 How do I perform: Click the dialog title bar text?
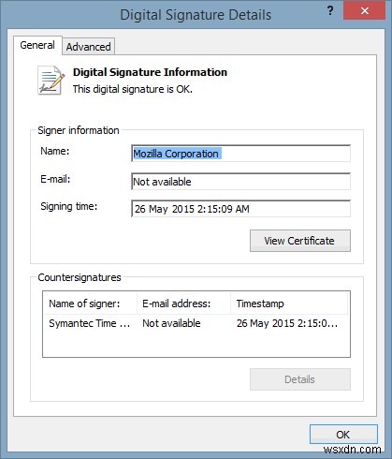[196, 15]
